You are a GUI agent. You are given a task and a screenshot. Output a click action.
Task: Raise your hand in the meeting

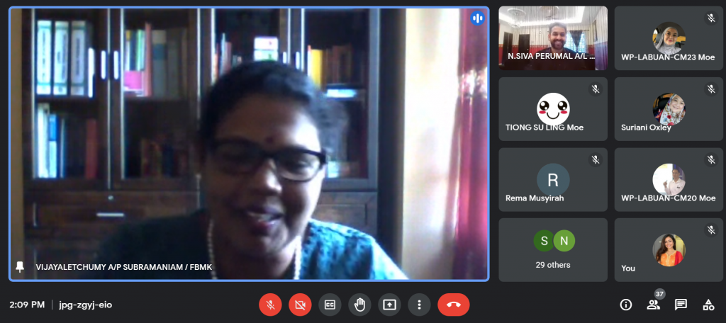[x=359, y=305]
